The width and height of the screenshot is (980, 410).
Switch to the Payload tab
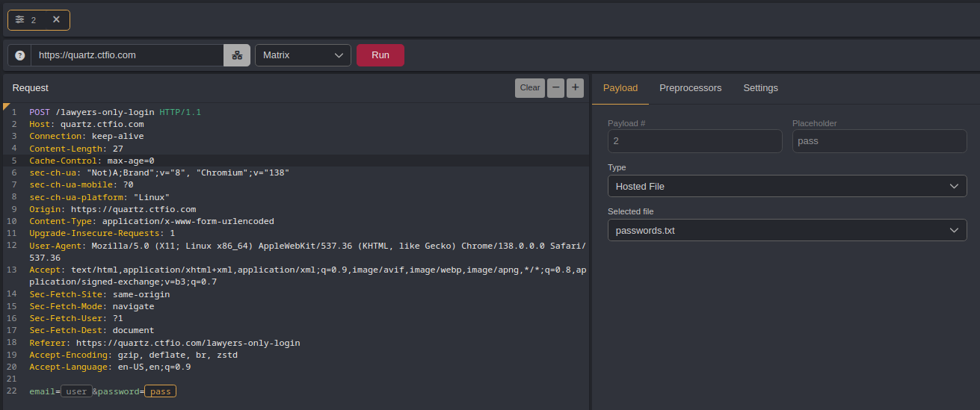[x=620, y=88]
